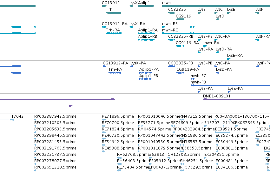Image resolution: width=270 pixels, height=172 pixels.
Task: Select the LysC-PA protein label
Action: (222, 63)
